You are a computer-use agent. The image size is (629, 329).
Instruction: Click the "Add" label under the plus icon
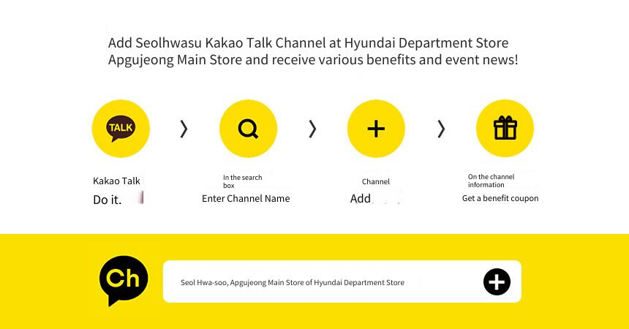[361, 199]
